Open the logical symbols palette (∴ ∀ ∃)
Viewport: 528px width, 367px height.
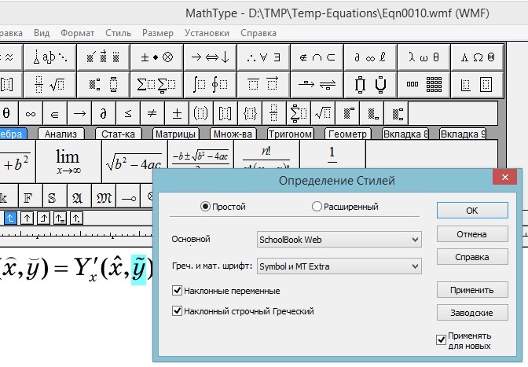click(x=263, y=57)
